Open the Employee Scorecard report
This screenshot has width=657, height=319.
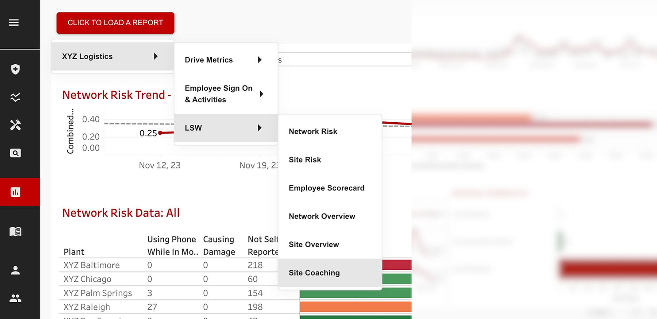(x=327, y=188)
